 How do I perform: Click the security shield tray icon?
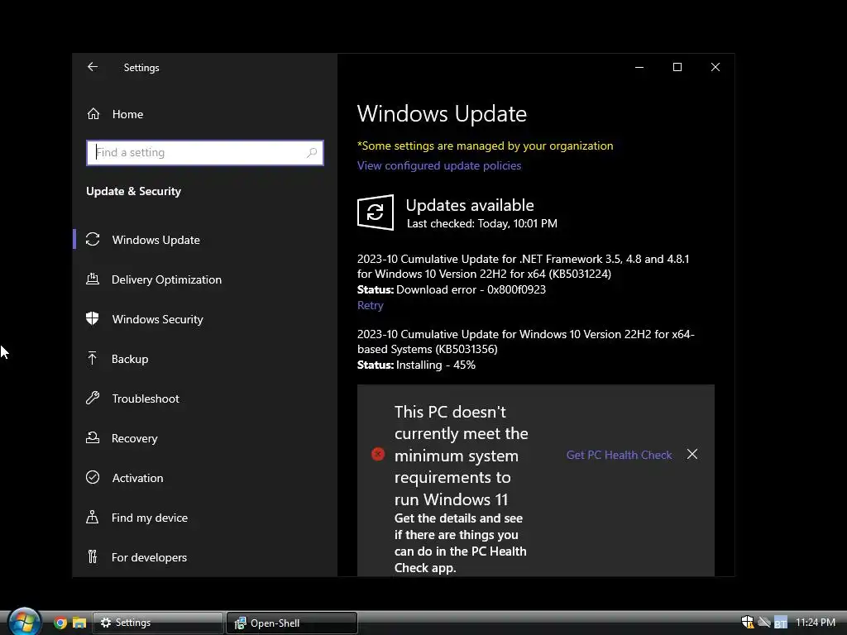point(748,622)
